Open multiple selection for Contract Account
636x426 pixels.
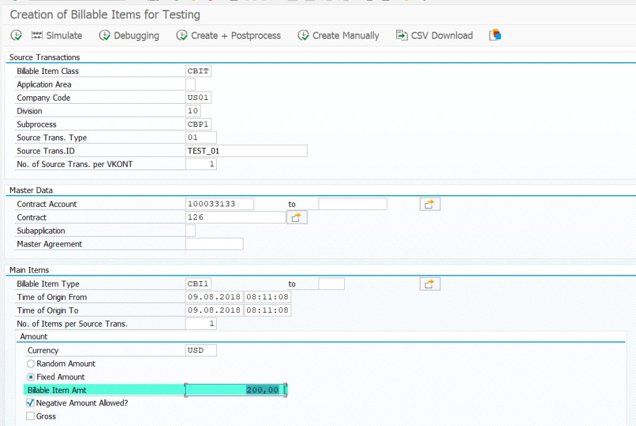429,203
